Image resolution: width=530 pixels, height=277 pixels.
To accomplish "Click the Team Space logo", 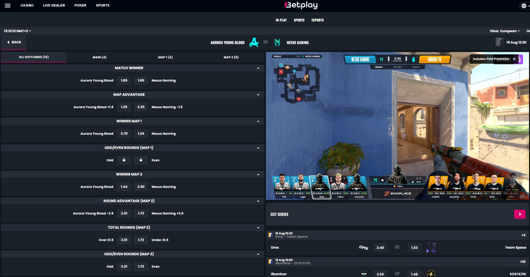I will 431,247.
